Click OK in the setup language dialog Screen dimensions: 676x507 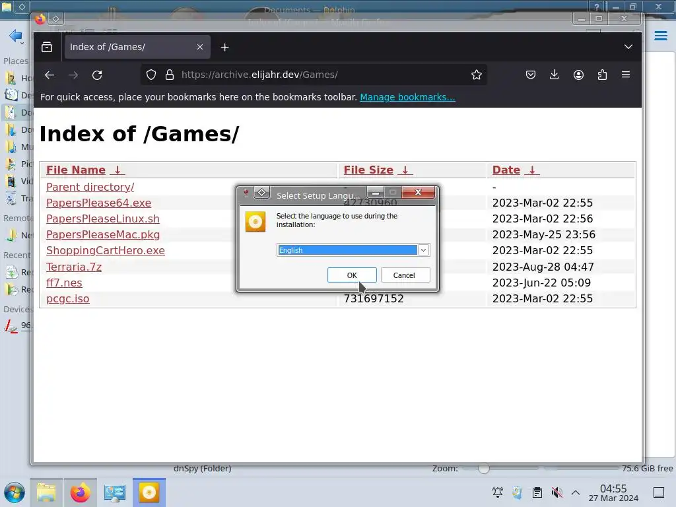point(352,275)
